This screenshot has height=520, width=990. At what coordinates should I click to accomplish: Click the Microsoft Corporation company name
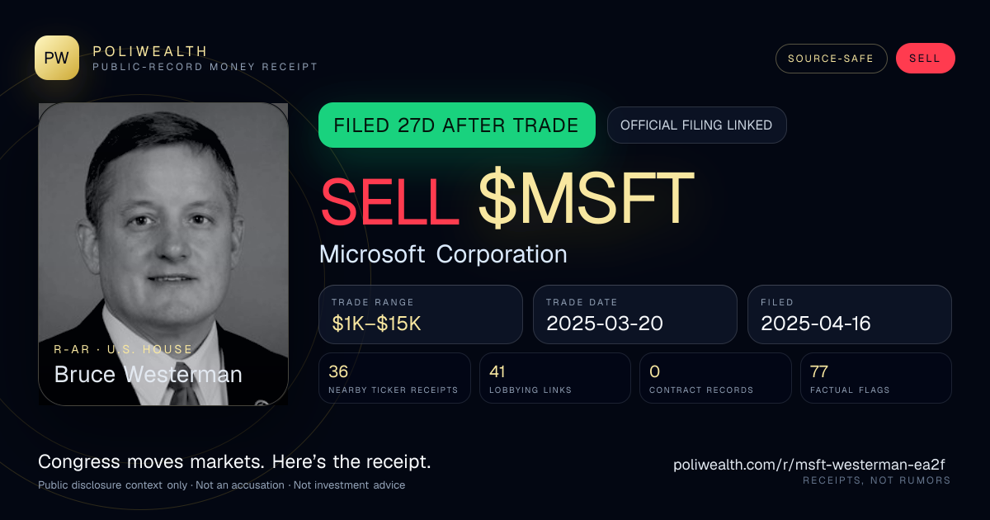pos(443,254)
